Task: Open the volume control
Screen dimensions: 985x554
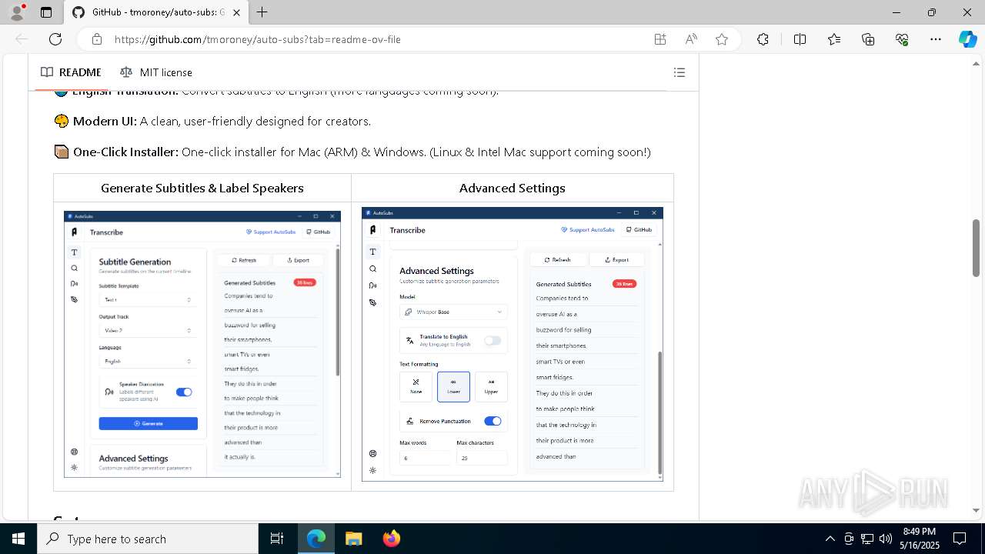Action: coord(885,539)
